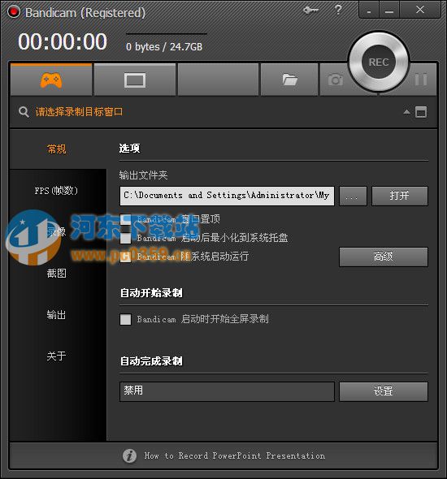Open registration via the key icon
447x479 pixels.
(311, 11)
